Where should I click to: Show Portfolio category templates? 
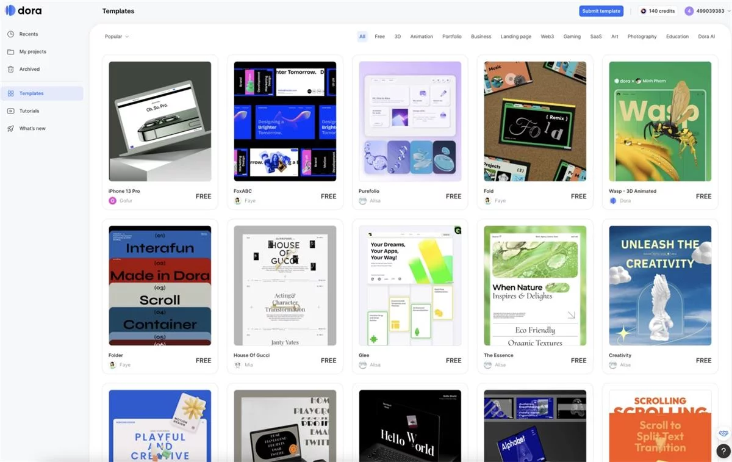coord(451,37)
